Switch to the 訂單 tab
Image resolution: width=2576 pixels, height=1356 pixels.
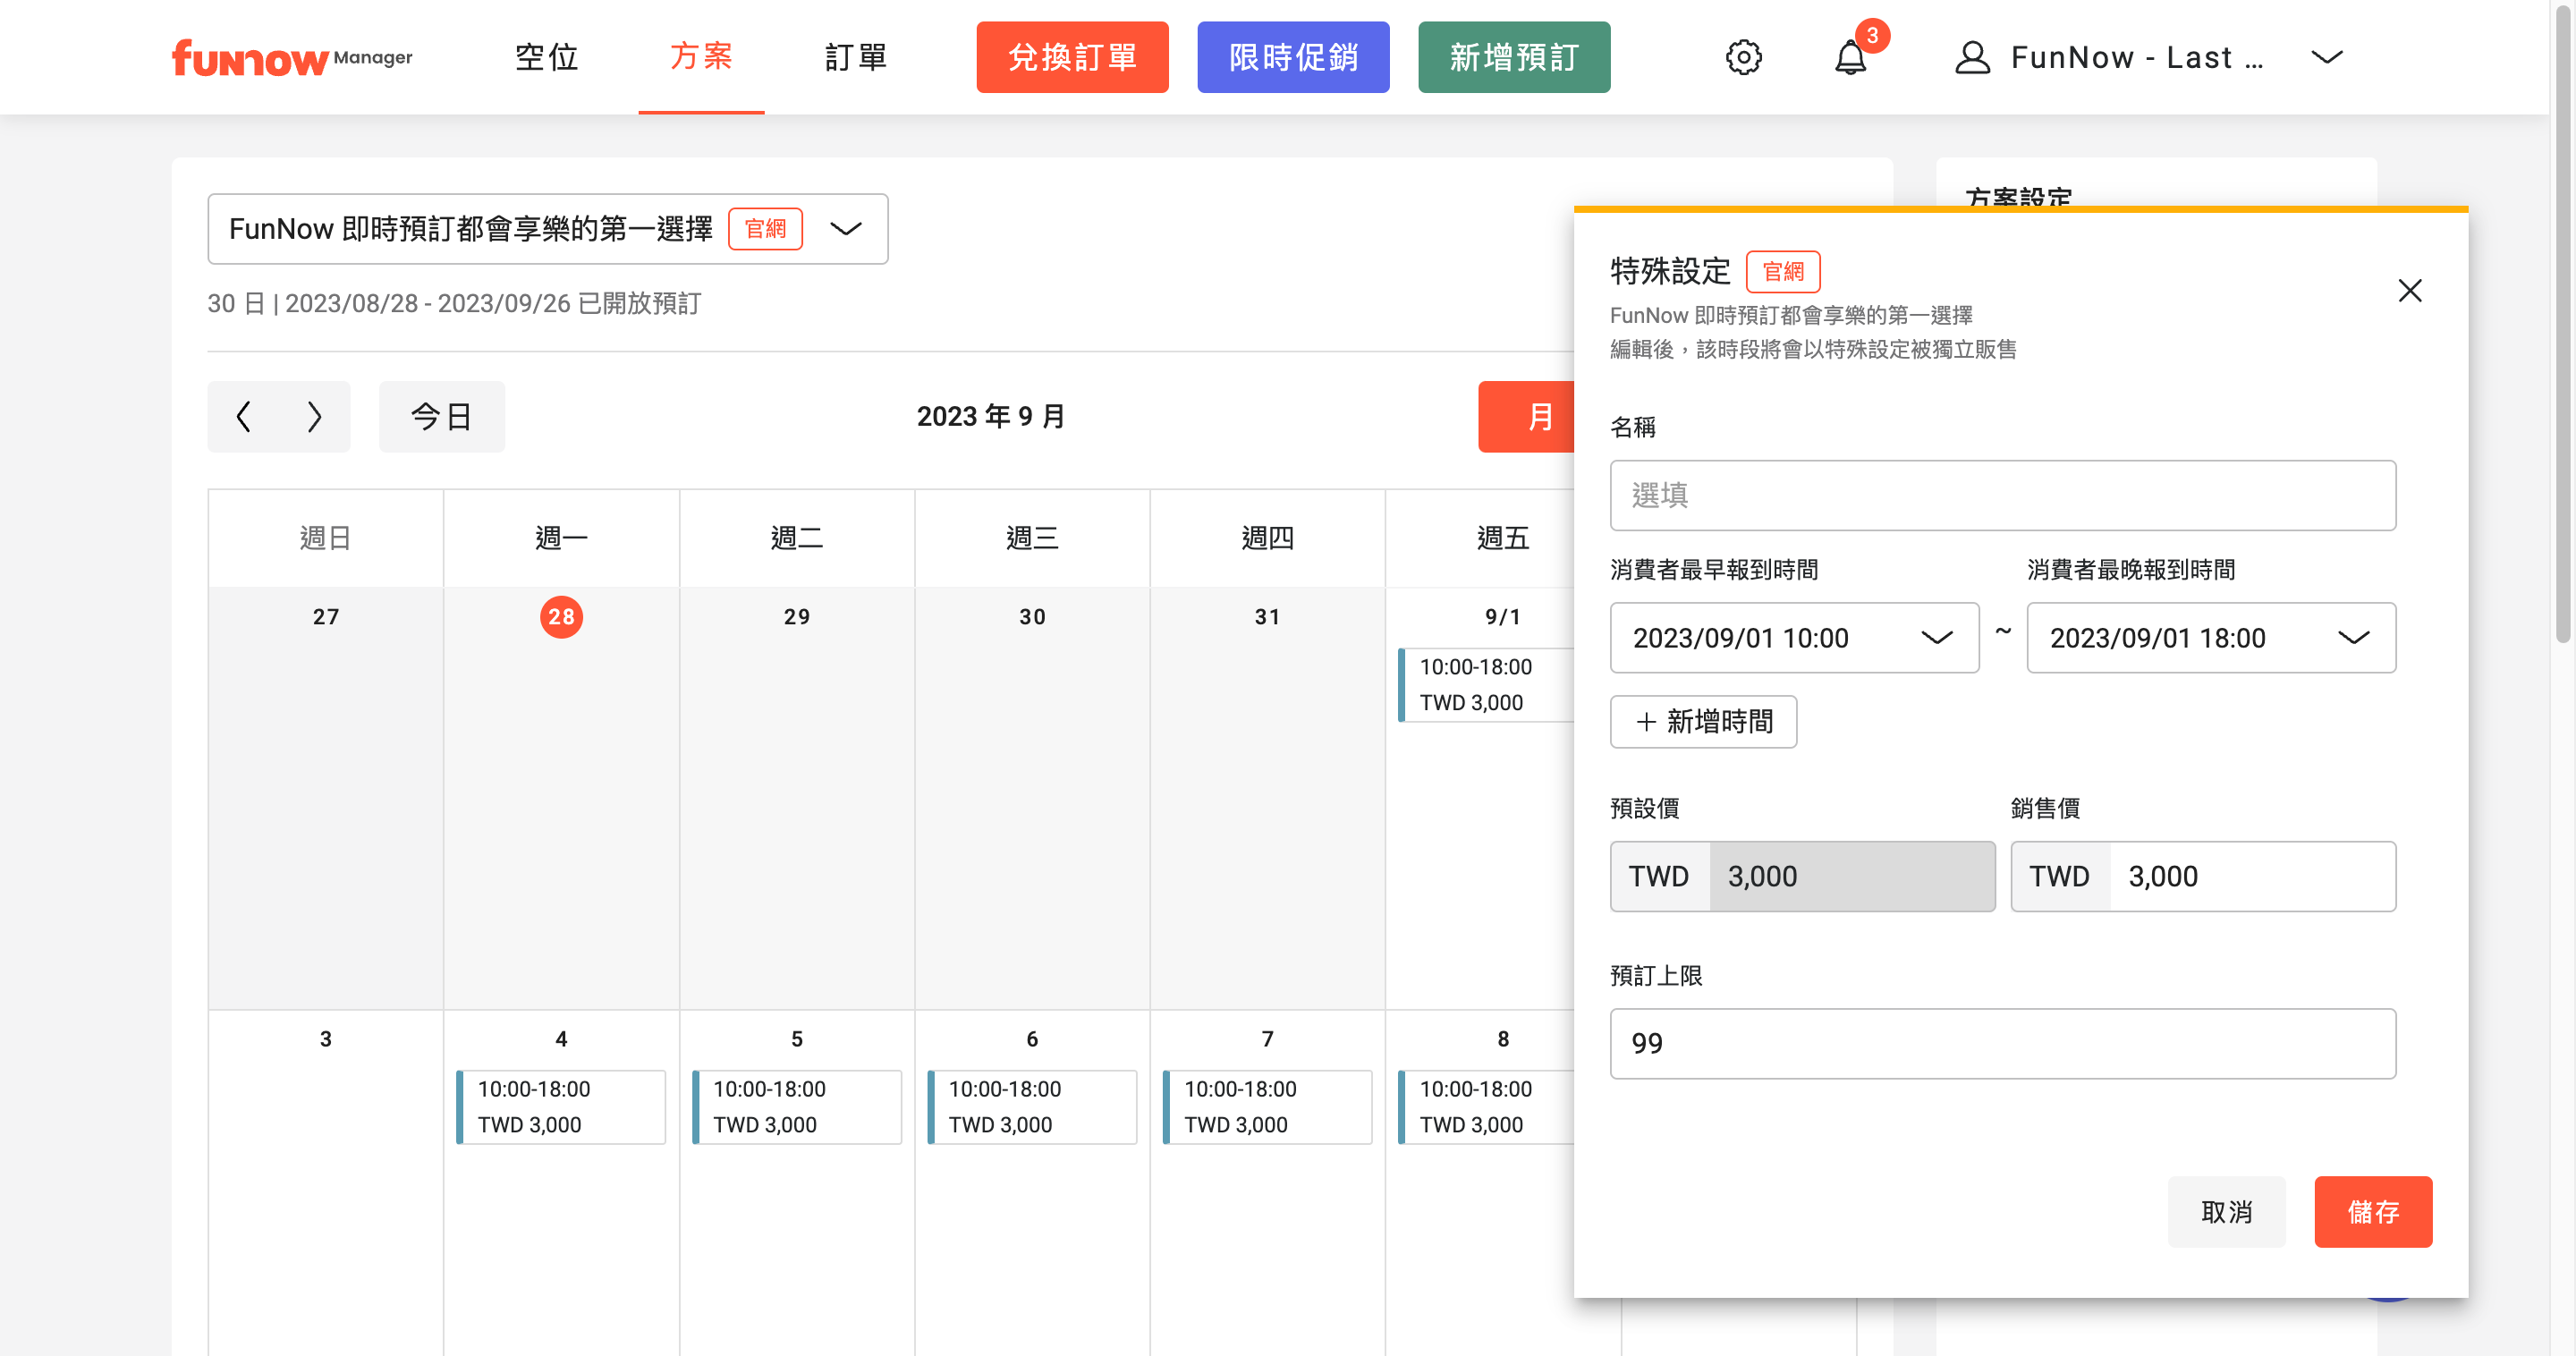(856, 57)
